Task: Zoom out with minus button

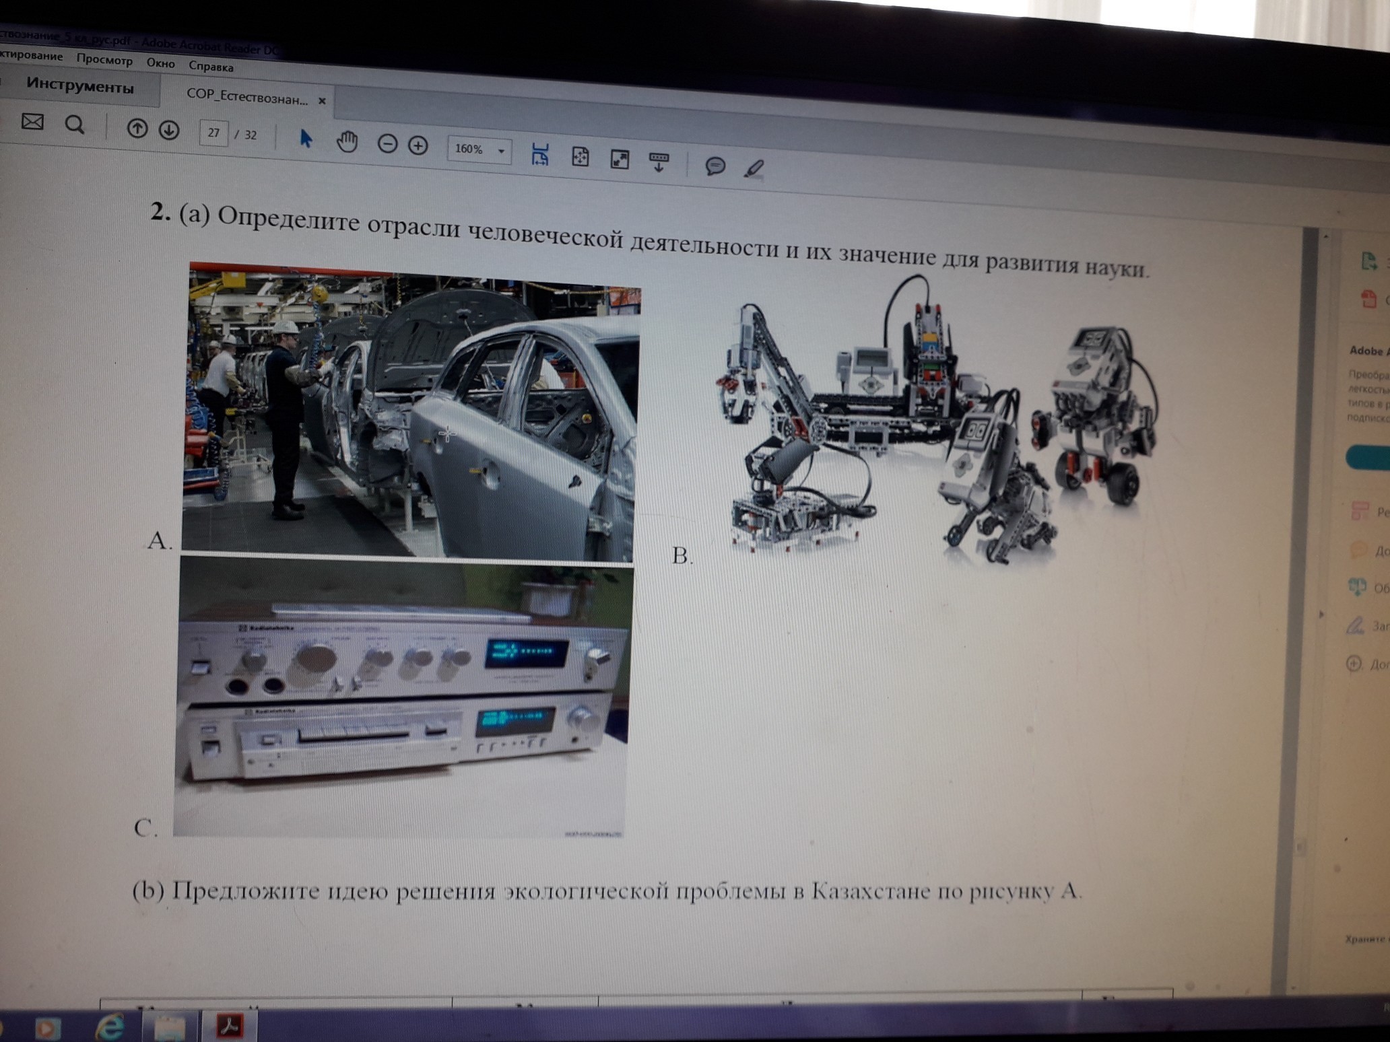Action: coord(387,143)
